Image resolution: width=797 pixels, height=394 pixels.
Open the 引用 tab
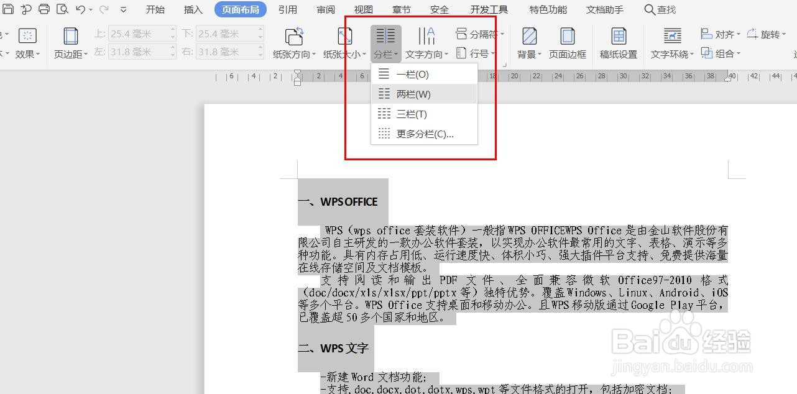287,9
